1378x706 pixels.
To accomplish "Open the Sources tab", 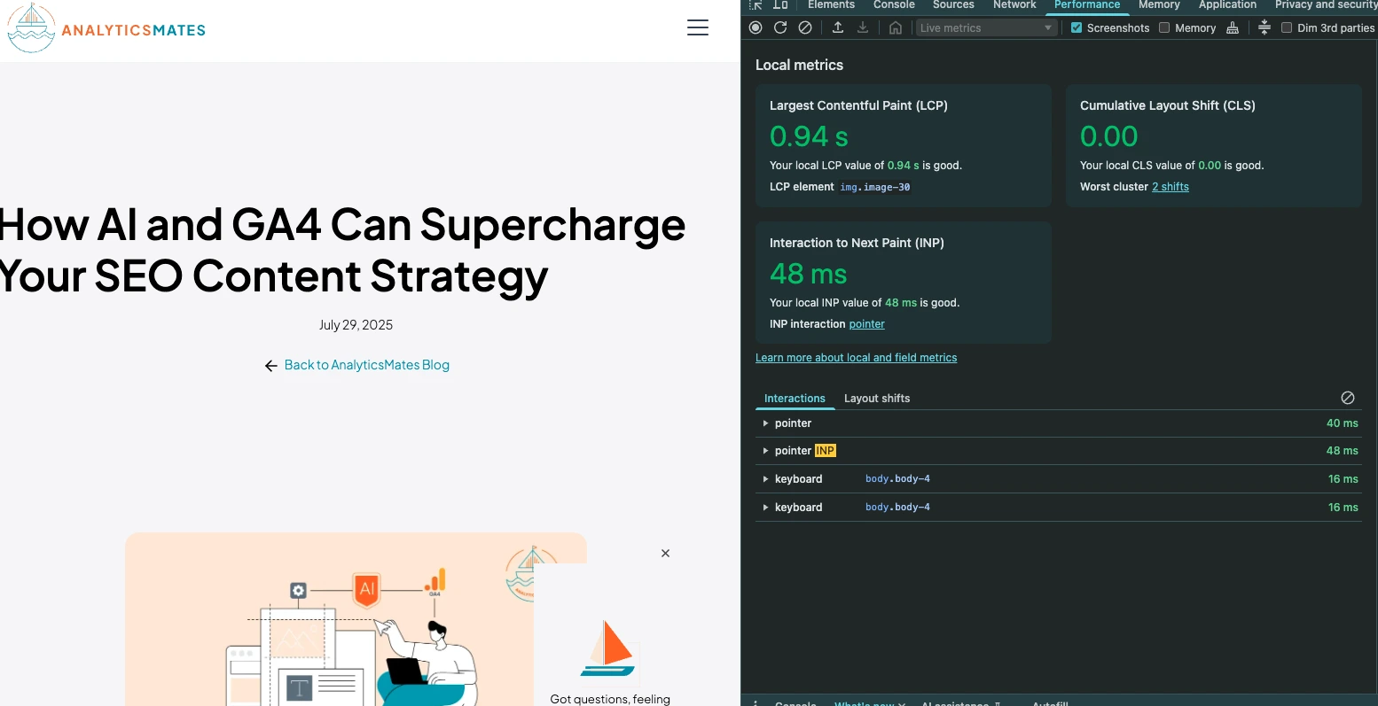I will coord(953,4).
